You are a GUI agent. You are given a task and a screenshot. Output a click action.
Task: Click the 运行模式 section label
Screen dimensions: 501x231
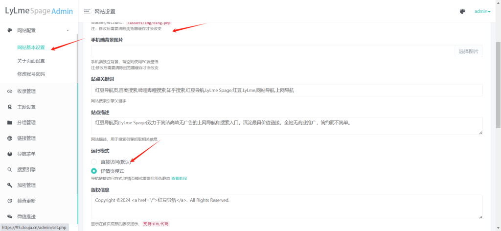[x=100, y=151]
